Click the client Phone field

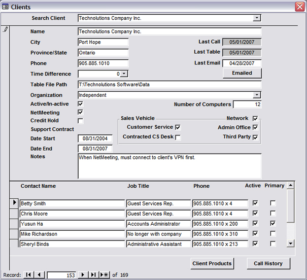pyautogui.click(x=103, y=63)
